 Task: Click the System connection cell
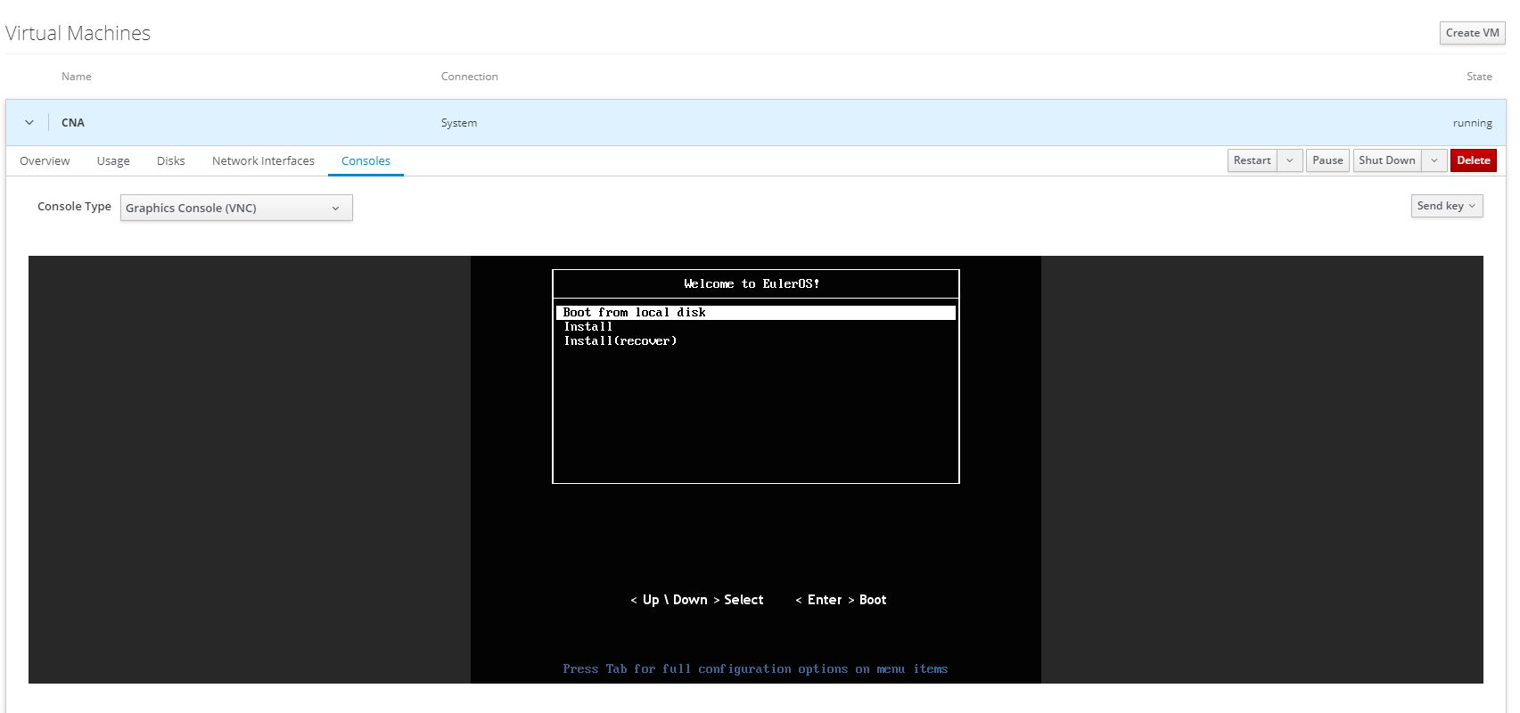(459, 123)
